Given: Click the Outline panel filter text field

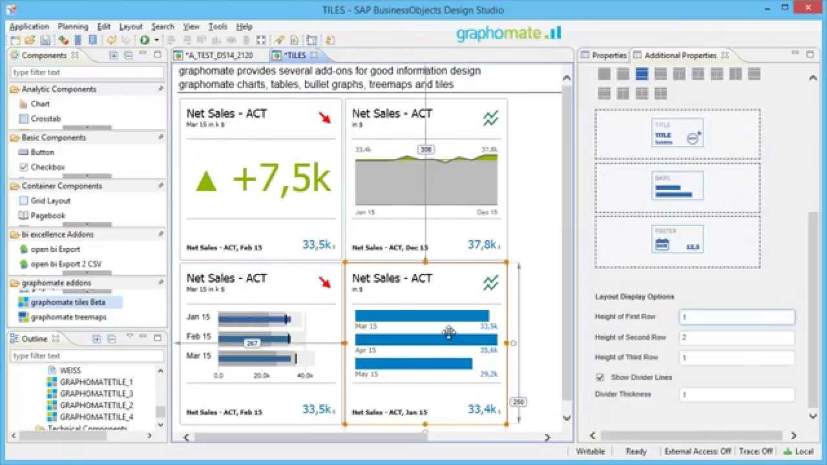Looking at the screenshot, I should click(x=87, y=356).
